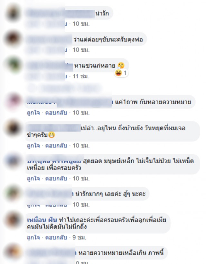Open avatar beside เปล่า..อยู่ไหน comment
The width and height of the screenshot is (206, 264).
[x=13, y=127]
